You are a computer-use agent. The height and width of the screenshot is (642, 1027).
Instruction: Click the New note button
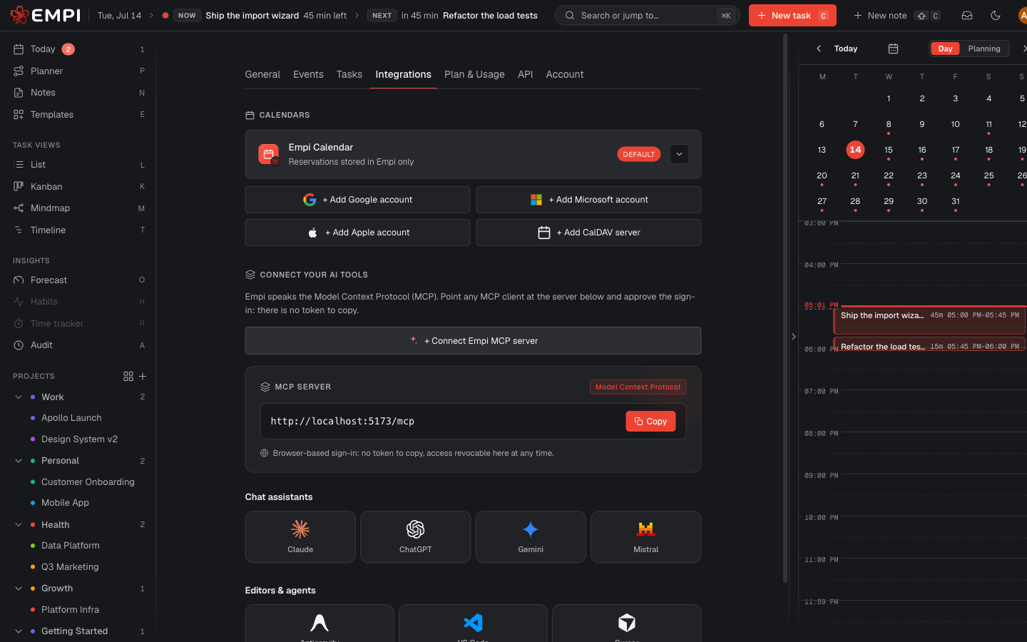click(896, 15)
